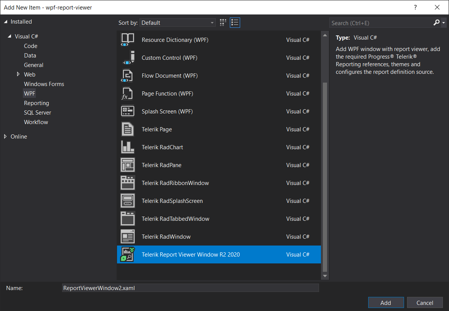Select the Code category

(x=30, y=46)
